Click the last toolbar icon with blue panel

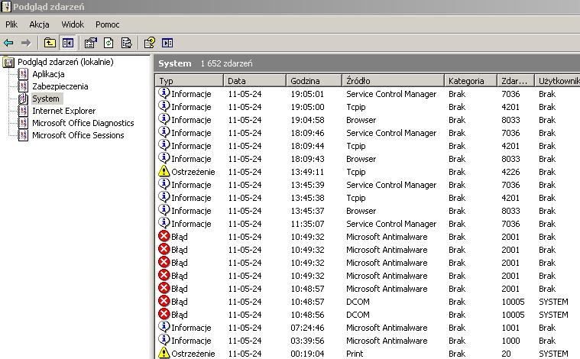tap(167, 43)
